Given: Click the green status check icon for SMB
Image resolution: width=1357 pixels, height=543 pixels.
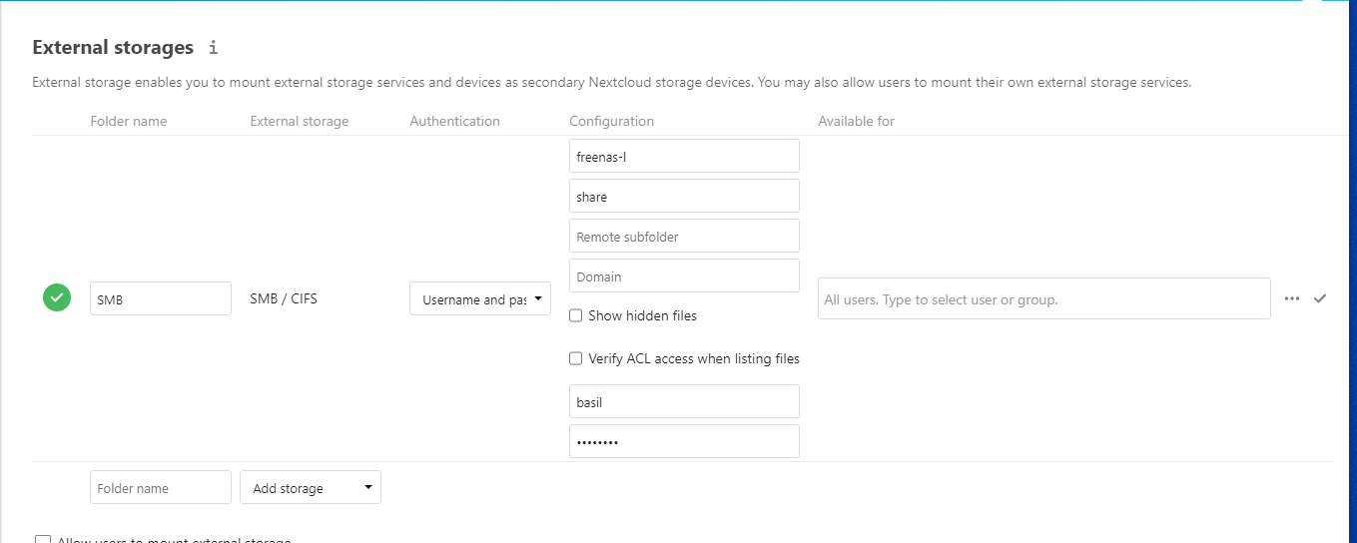Looking at the screenshot, I should pyautogui.click(x=57, y=297).
